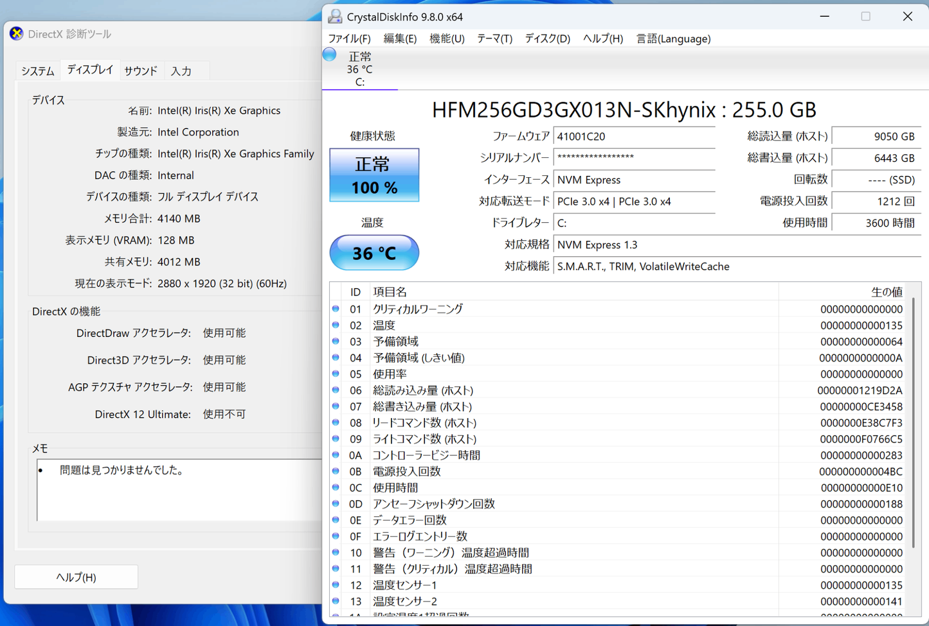Image resolution: width=929 pixels, height=626 pixels.
Task: Open the ファイル(F) menu
Action: coord(349,39)
